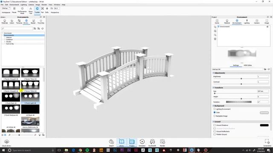The height and width of the screenshot is (153, 273).
Task: Select the Tumble camera tool
Action: coord(37,10)
